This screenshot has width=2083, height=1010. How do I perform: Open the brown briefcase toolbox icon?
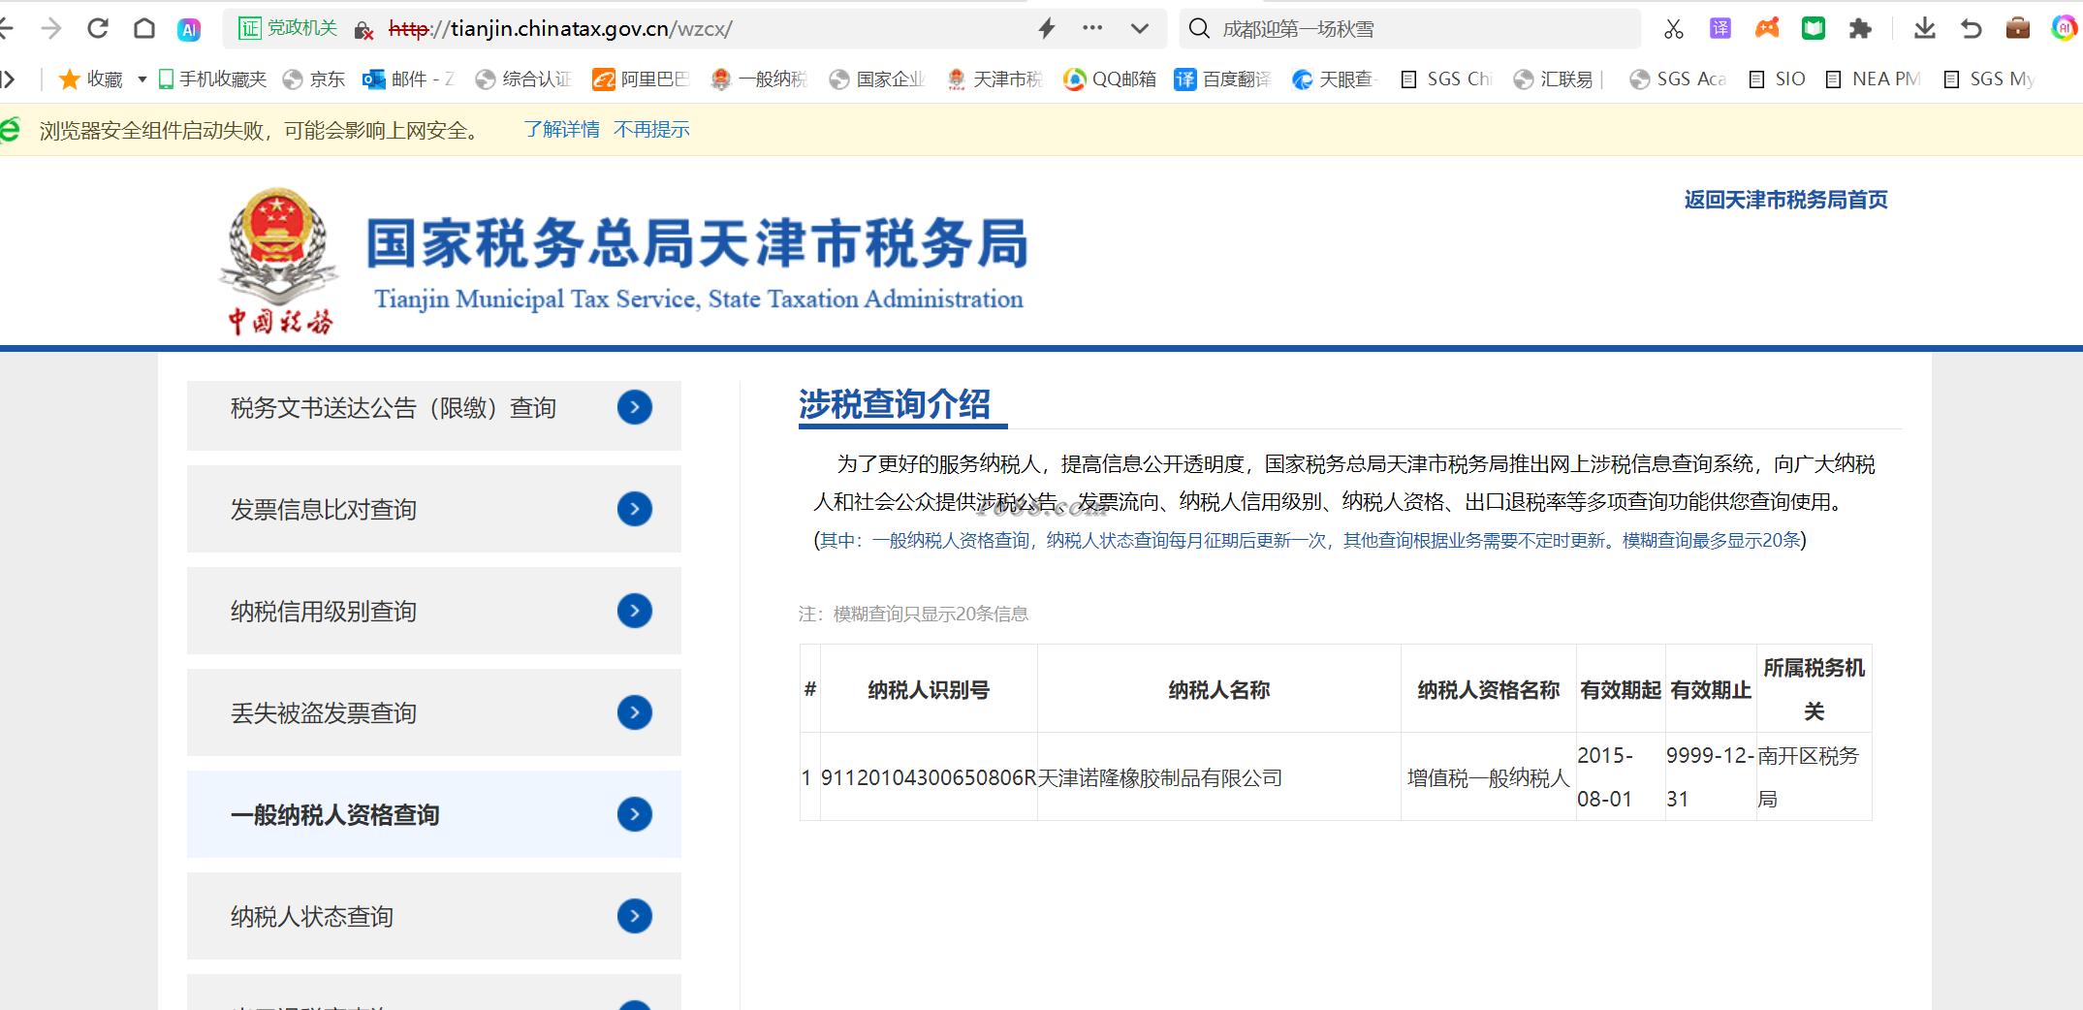point(2018,29)
